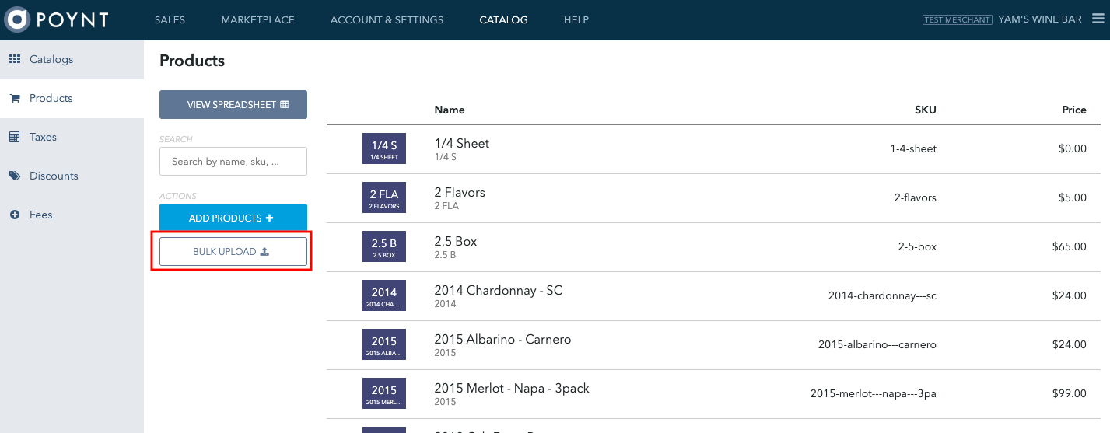Open the 1/4 Sheet product name
The height and width of the screenshot is (433, 1110).
pos(461,143)
